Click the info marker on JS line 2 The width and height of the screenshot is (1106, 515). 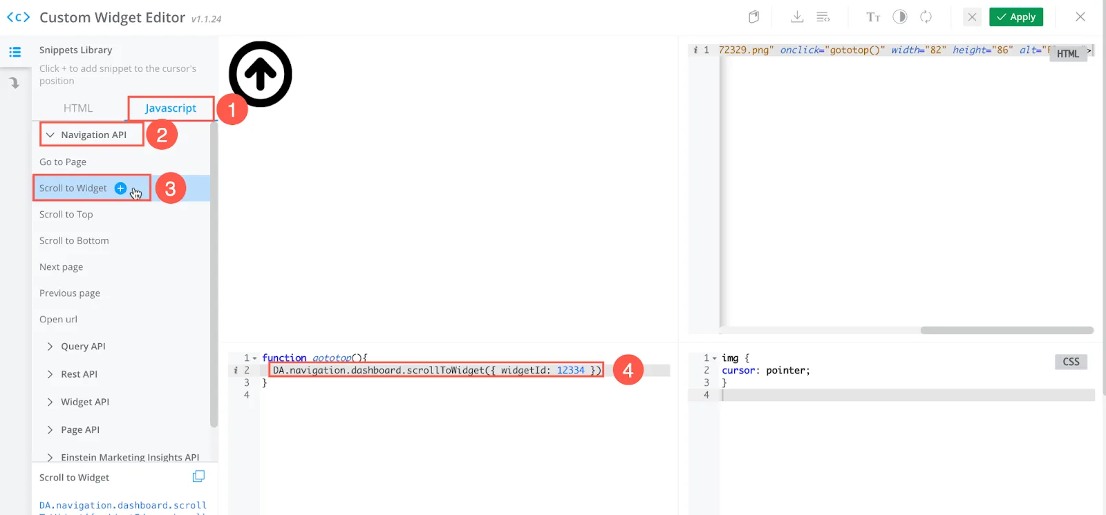pos(236,370)
